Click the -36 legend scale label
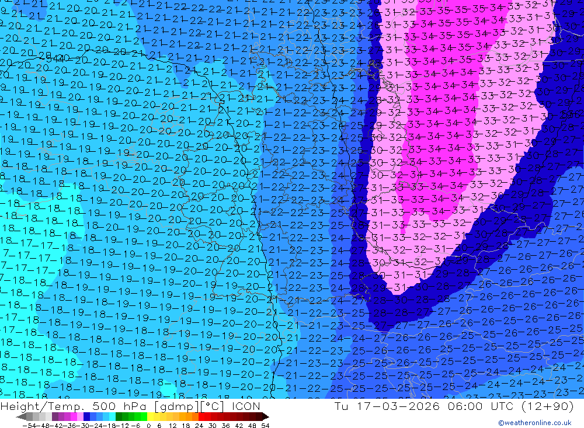The image size is (584, 428). 69,426
